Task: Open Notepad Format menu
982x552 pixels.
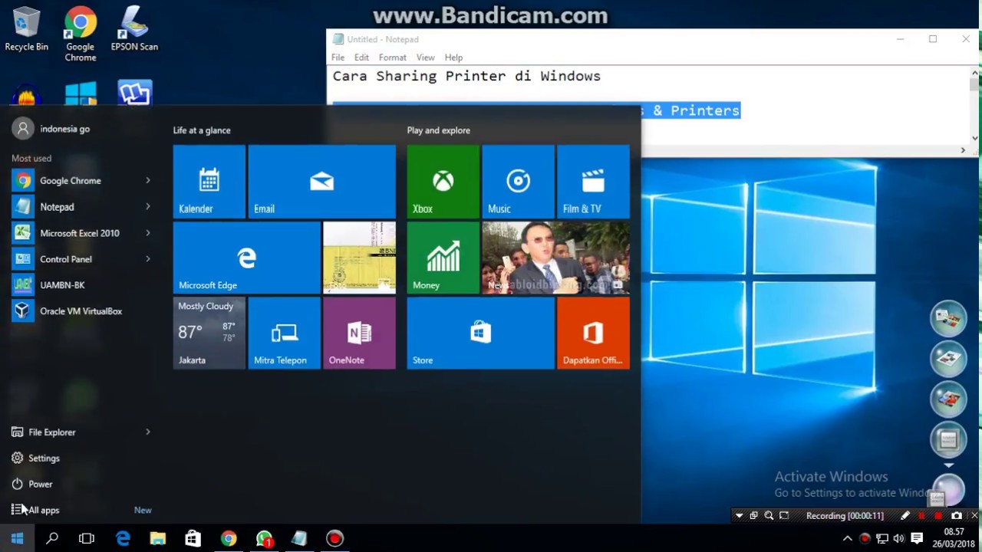Action: (x=392, y=58)
